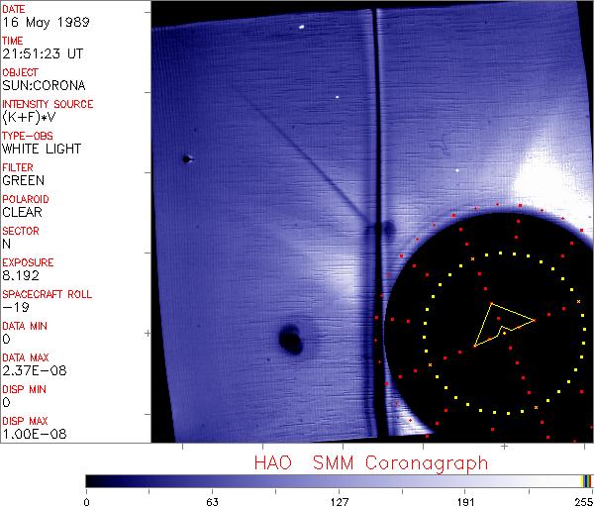594x507 pixels.
Task: Select the 0 value under DATA MIN
Action: pyautogui.click(x=7, y=339)
